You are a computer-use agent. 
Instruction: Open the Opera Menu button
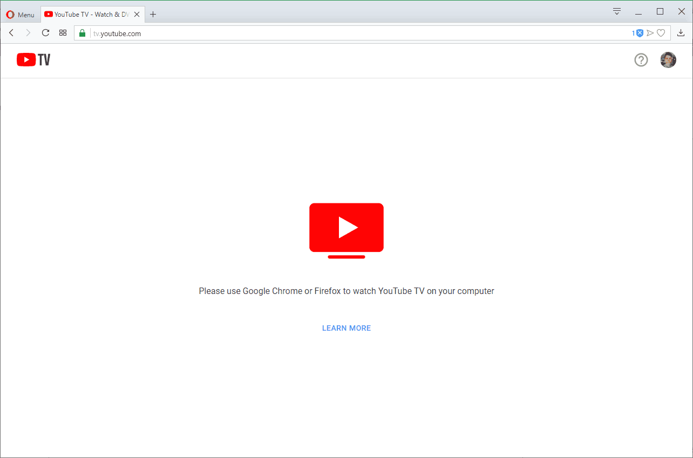coord(20,15)
